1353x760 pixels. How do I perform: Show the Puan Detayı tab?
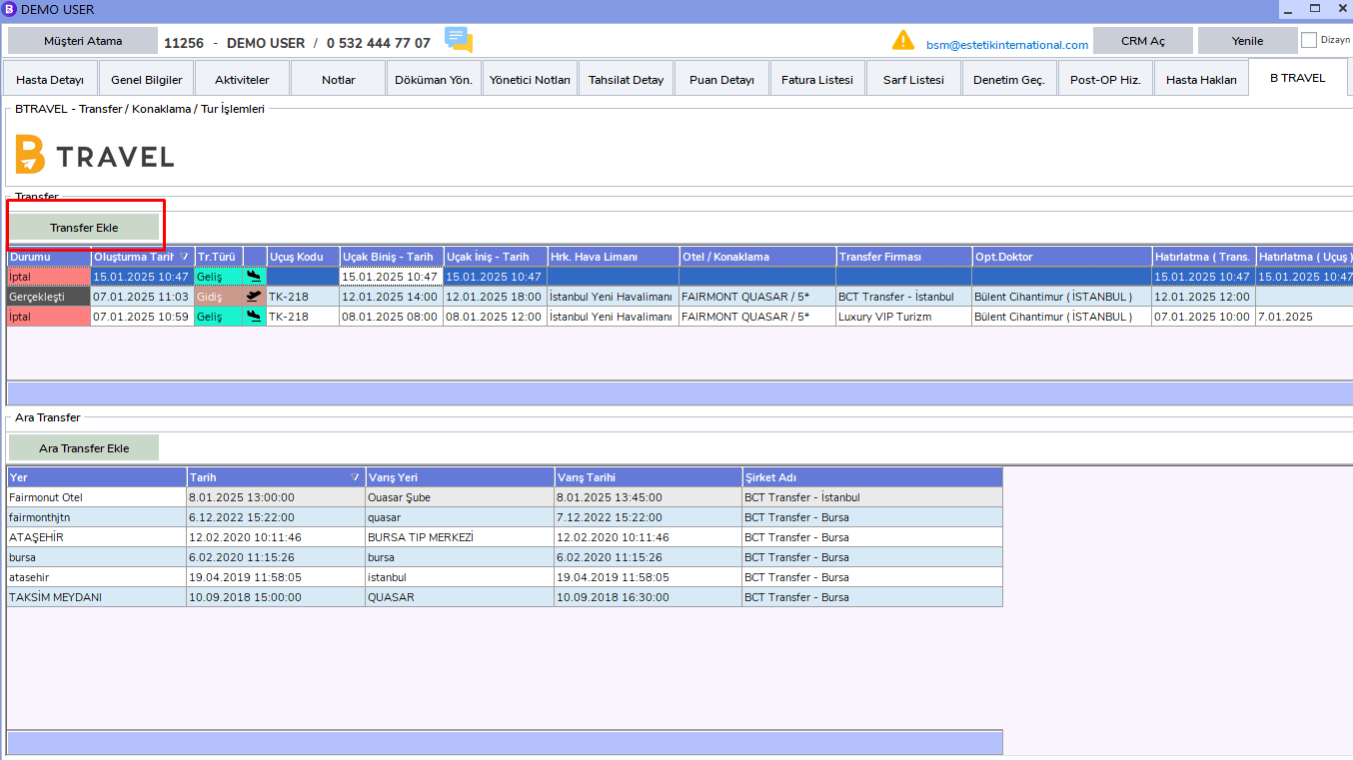tap(721, 79)
